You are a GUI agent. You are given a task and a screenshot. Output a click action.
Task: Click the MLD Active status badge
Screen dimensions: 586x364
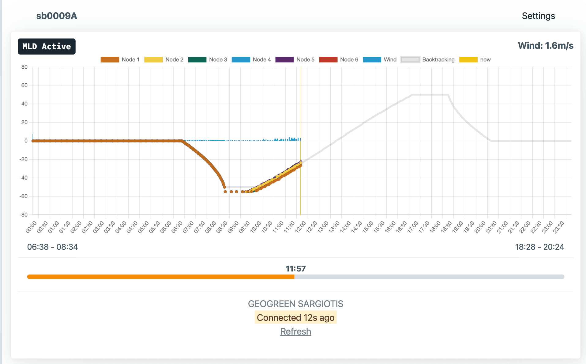[x=47, y=47]
